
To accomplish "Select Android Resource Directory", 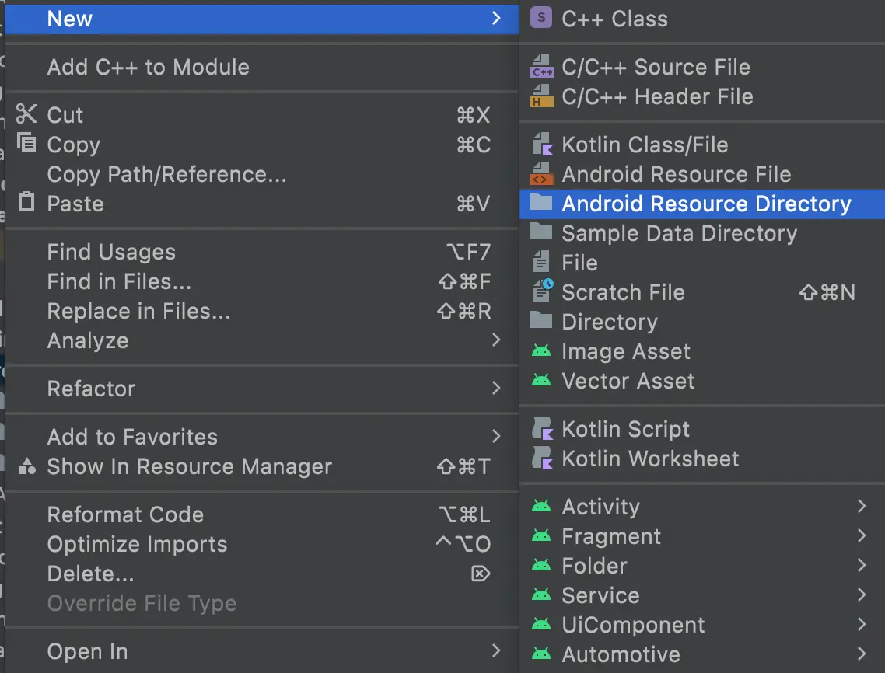I will point(705,204).
